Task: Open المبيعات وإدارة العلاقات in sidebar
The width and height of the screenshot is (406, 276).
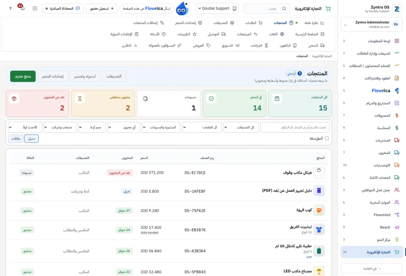Action: point(372,53)
